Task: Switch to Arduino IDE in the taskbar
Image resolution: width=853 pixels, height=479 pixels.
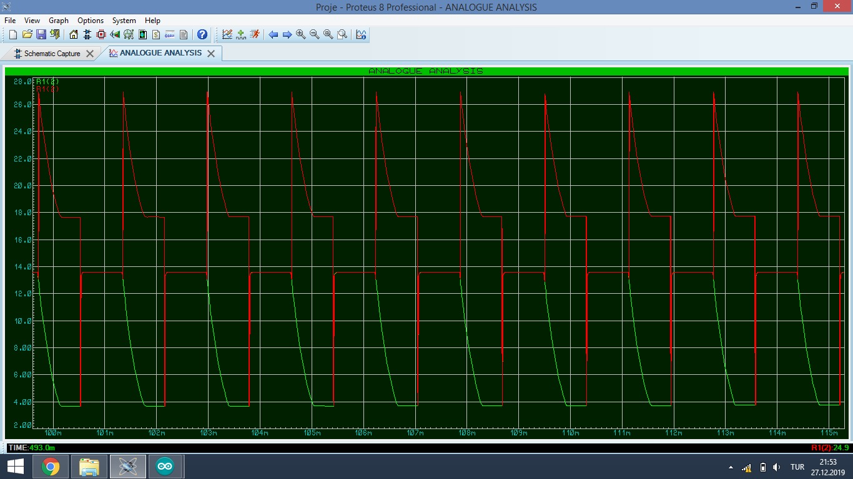Action: pos(165,467)
